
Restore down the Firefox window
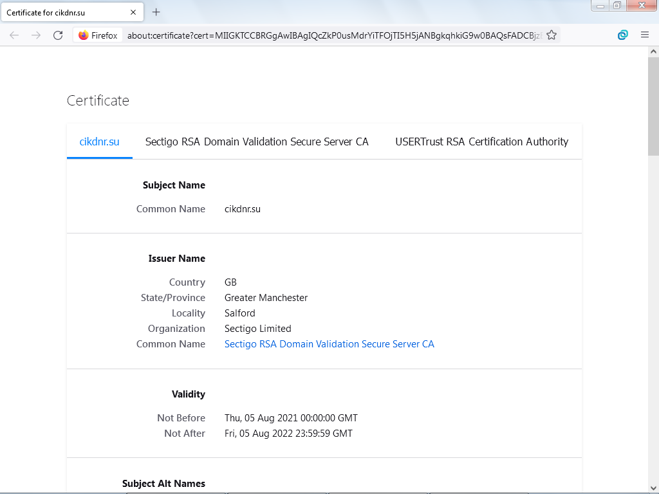[617, 5]
